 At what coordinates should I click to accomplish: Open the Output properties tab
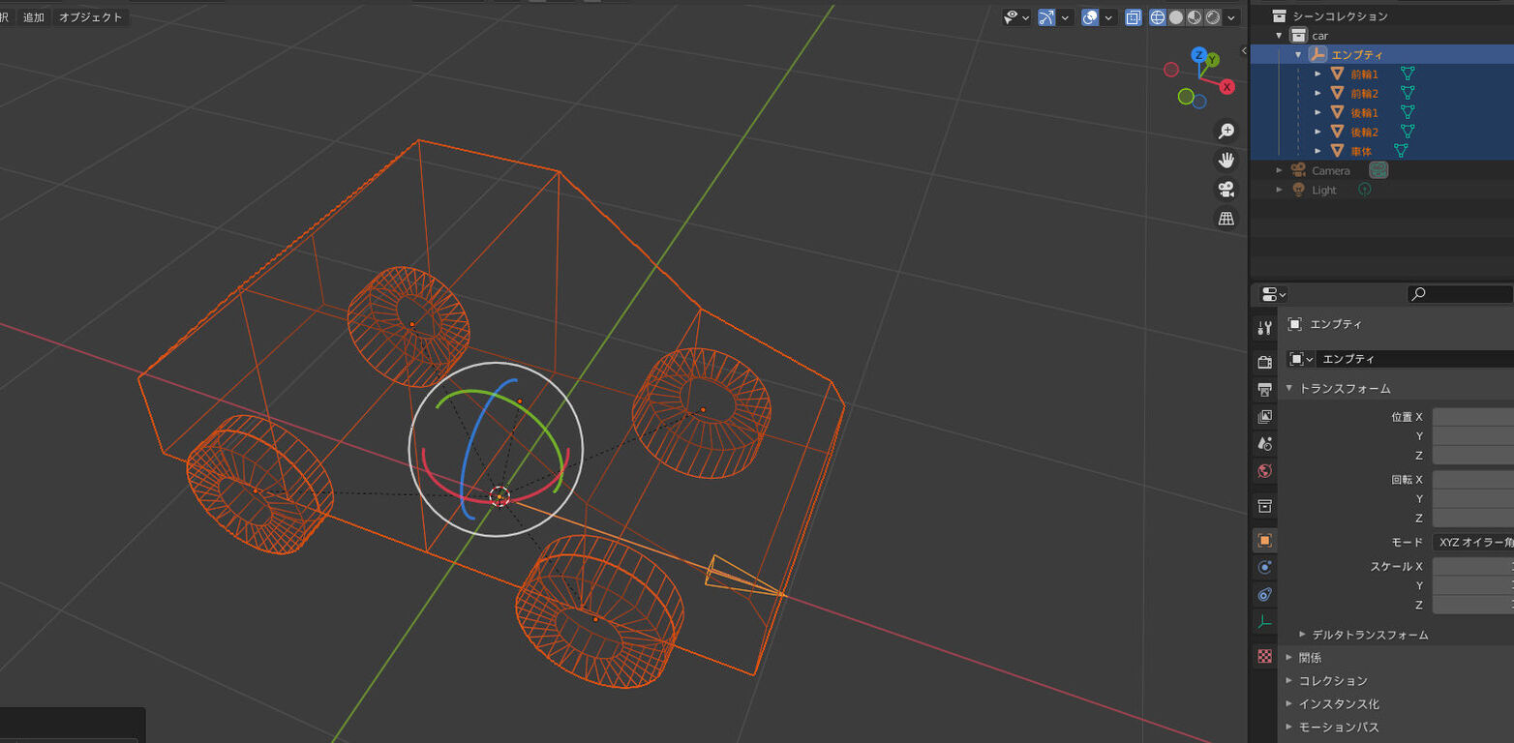point(1264,389)
